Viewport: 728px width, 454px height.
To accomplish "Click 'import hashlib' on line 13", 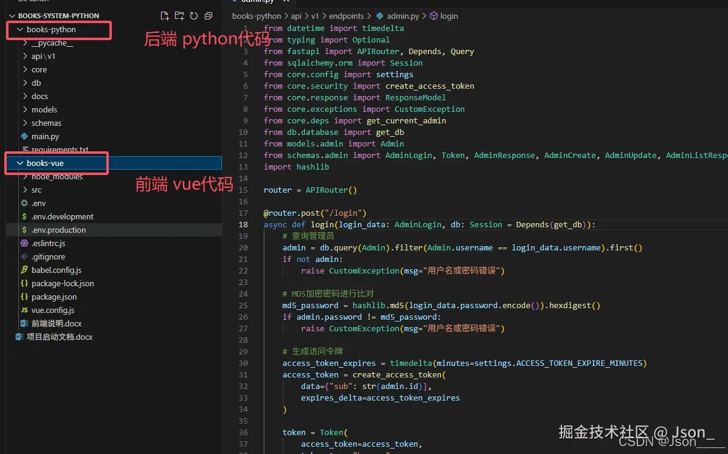I will 296,167.
